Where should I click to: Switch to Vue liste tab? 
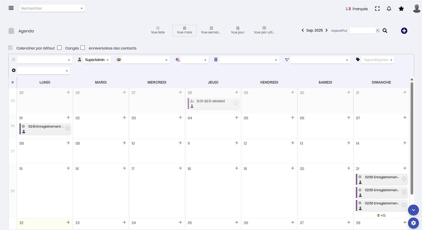point(158,31)
